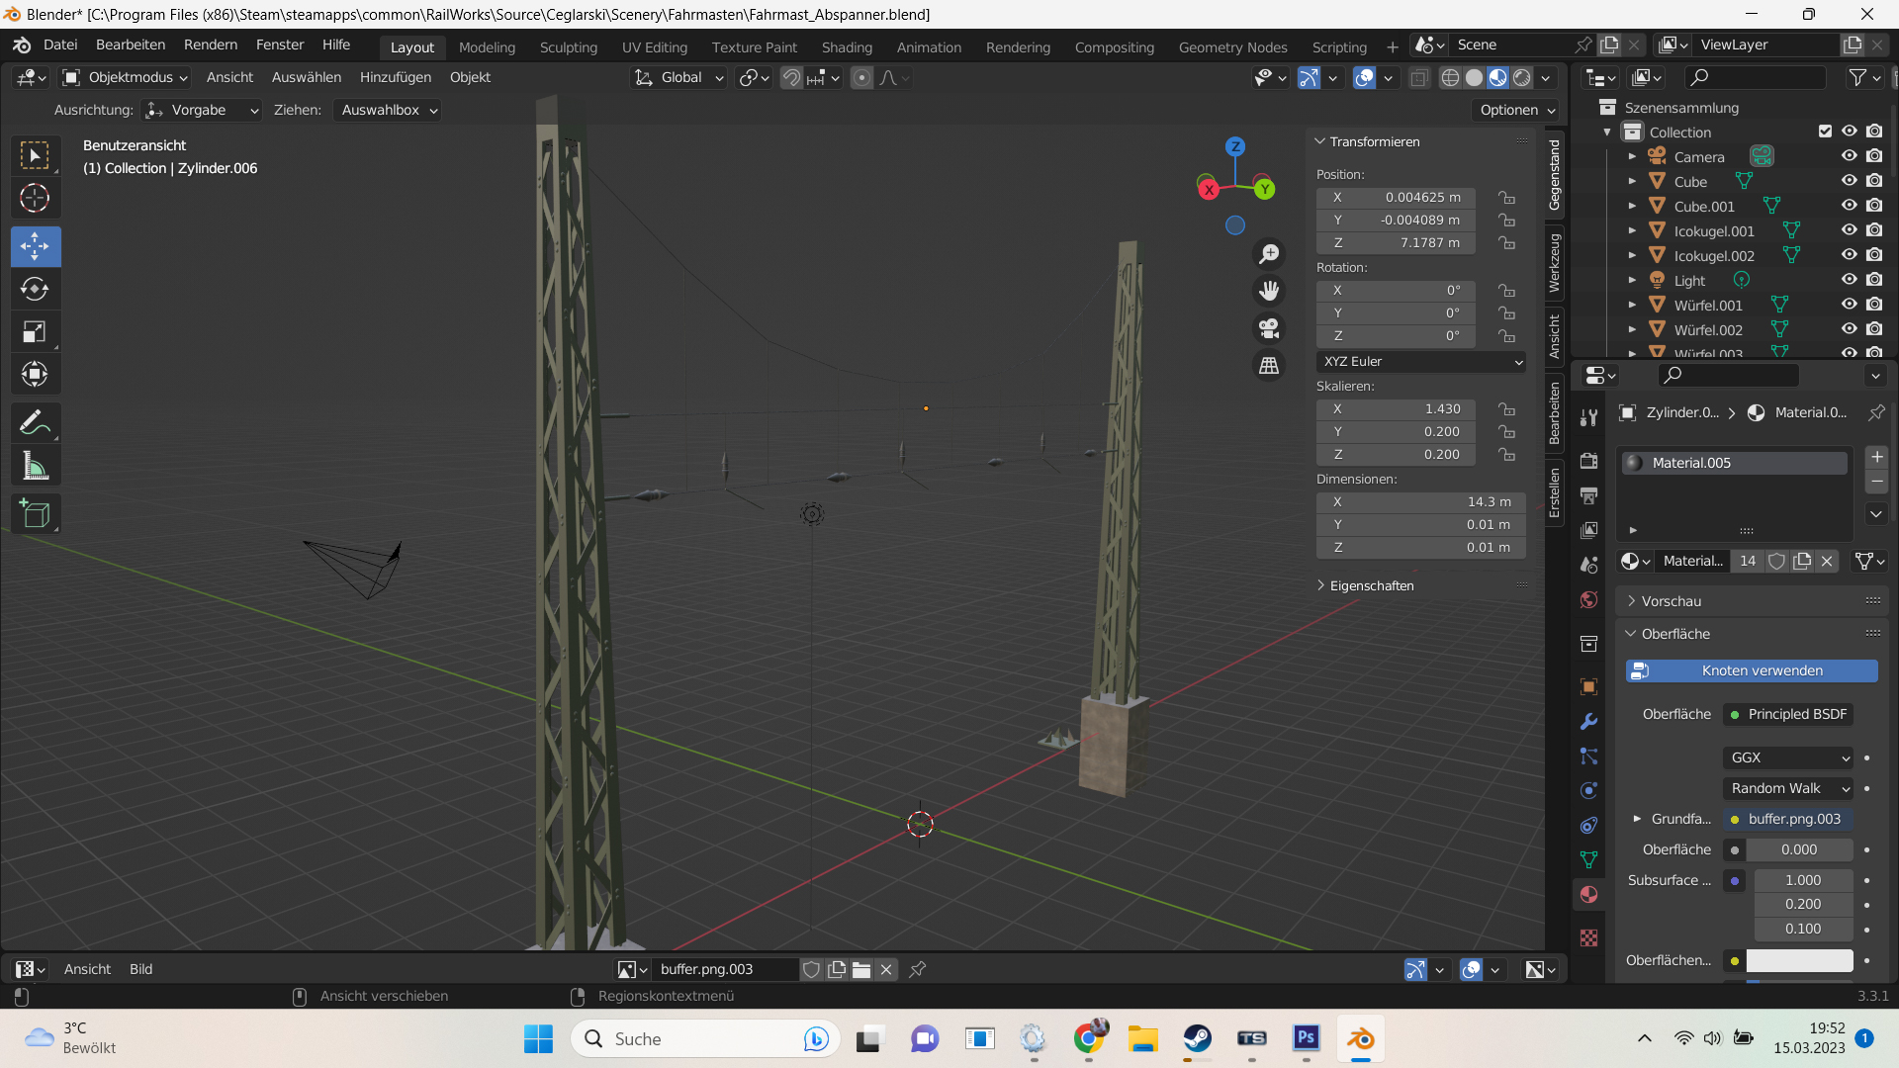Lock the Position X value
The height and width of the screenshot is (1068, 1899).
[x=1506, y=198]
